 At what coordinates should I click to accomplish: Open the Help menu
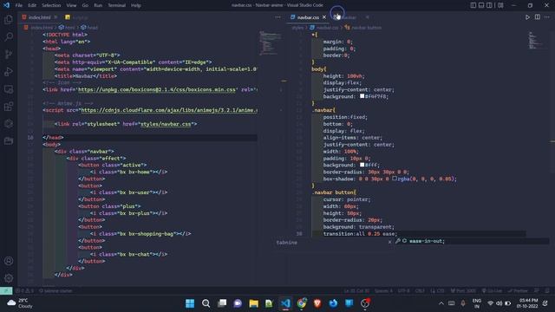[136, 5]
